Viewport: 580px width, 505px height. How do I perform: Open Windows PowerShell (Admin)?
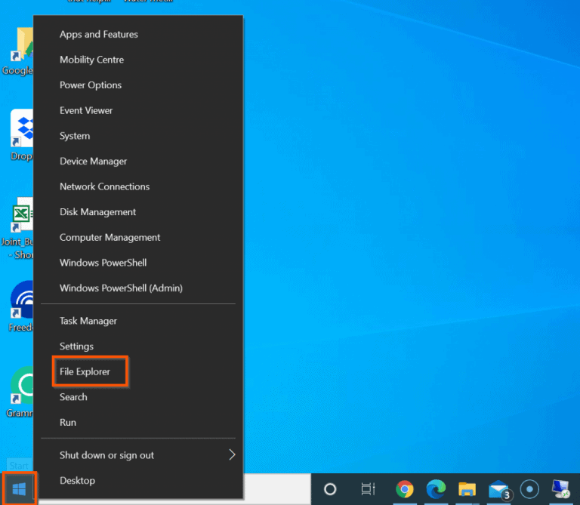coord(121,288)
